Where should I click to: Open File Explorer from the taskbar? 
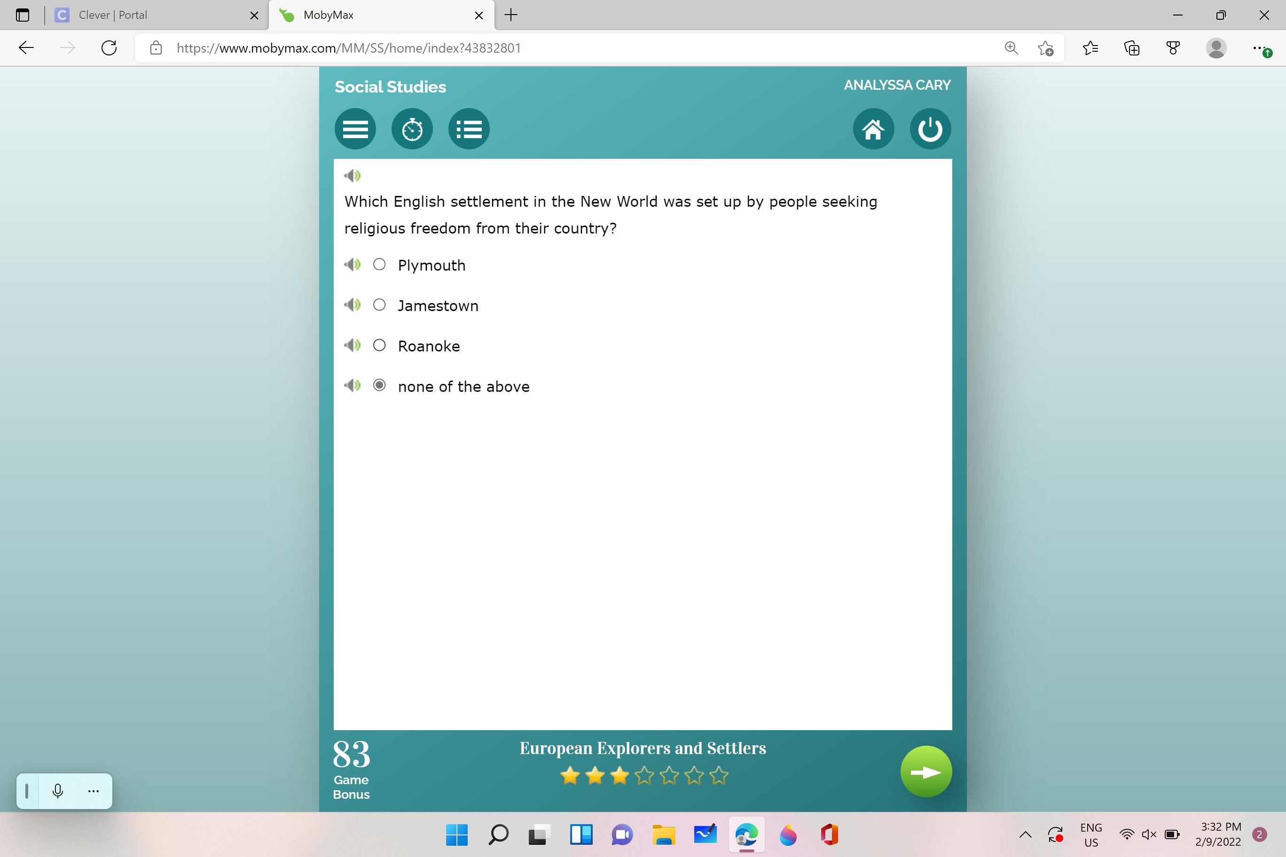663,834
